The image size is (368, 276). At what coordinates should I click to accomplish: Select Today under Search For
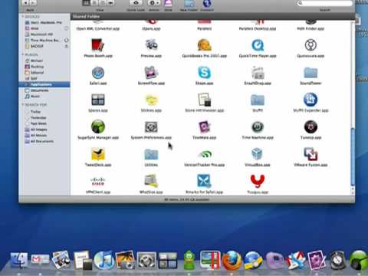[44, 112]
